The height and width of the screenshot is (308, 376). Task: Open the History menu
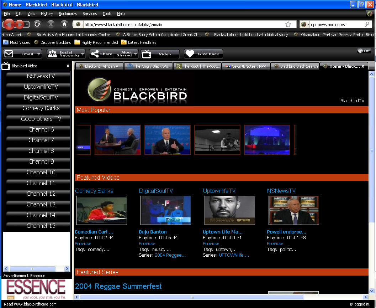tap(47, 14)
